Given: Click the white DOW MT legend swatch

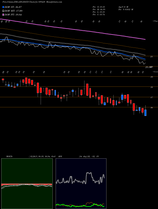Looking at the screenshot, I should (x=3, y=11).
